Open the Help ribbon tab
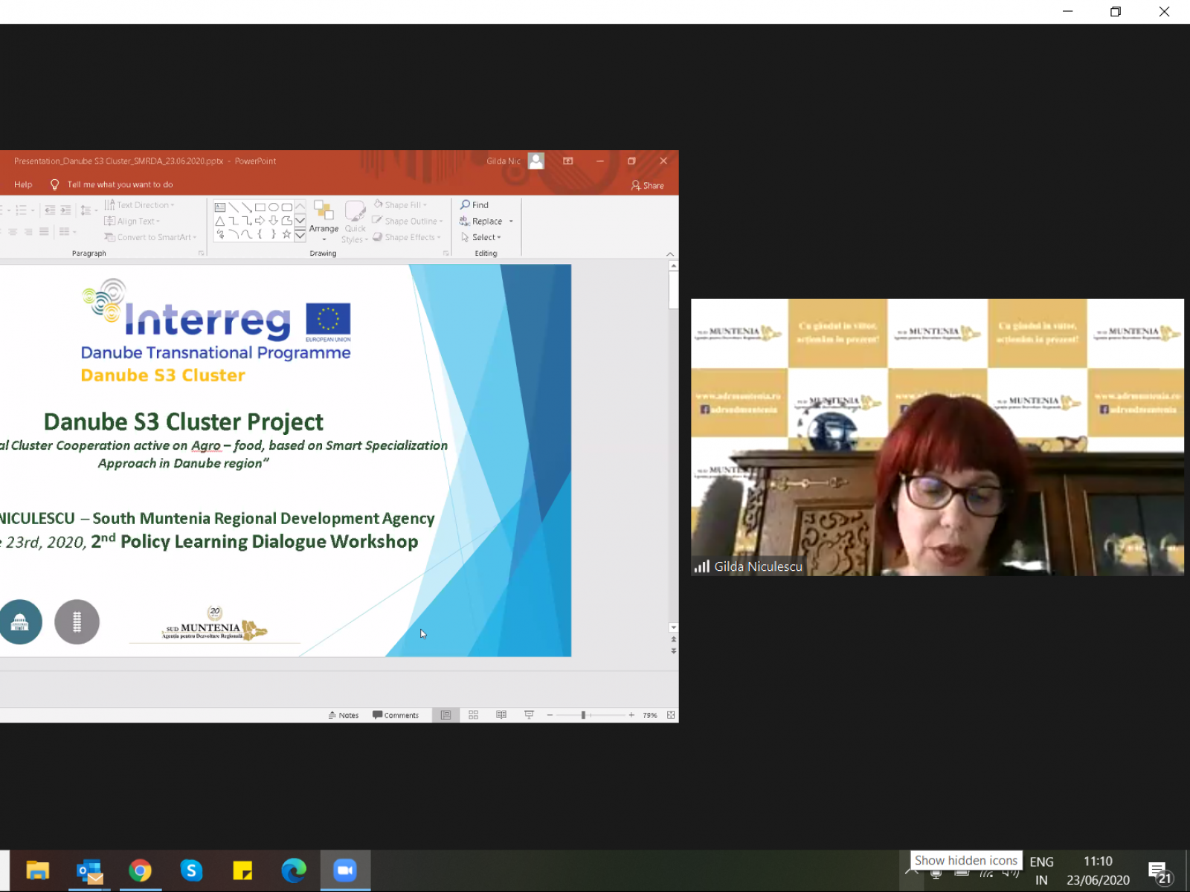 tap(23, 184)
